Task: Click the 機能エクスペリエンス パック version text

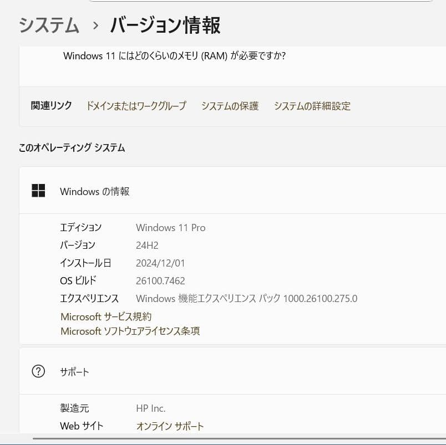Action: click(x=247, y=298)
